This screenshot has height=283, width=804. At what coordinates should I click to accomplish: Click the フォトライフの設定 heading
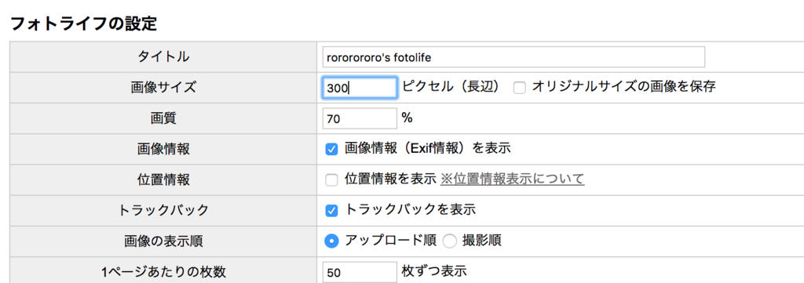coord(83,24)
